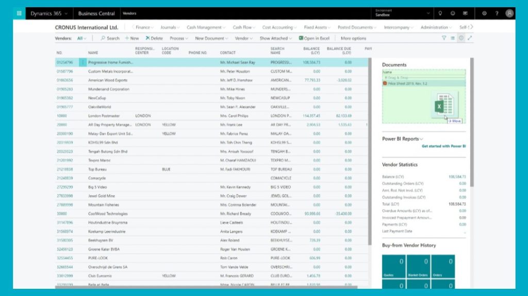Click Open in Excel button
The image size is (528, 296).
[314, 38]
